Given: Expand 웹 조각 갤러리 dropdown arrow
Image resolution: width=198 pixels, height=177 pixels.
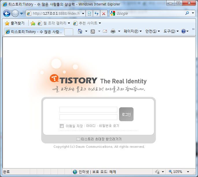Looking at the screenshot, I should (x=69, y=23).
